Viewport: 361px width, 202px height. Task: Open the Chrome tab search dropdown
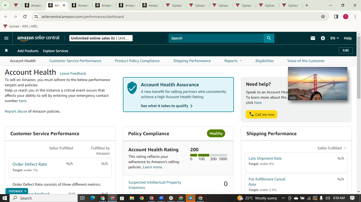point(5,5)
